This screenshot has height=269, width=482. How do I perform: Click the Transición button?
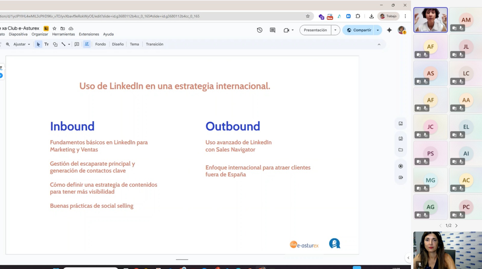[x=155, y=44]
